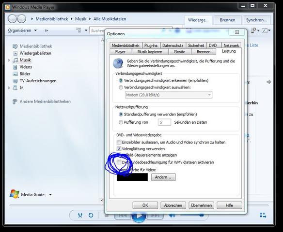
Task: Open the Plug-Ins tab
Action: (x=151, y=45)
